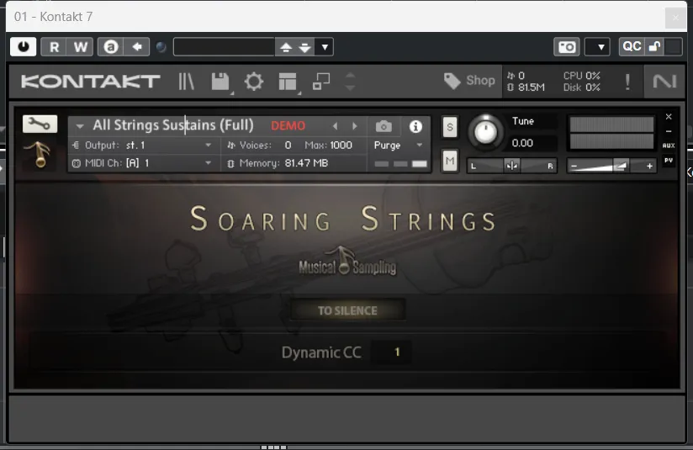Toggle the plugin bypass power button
Image resolution: width=693 pixels, height=450 pixels.
click(23, 46)
